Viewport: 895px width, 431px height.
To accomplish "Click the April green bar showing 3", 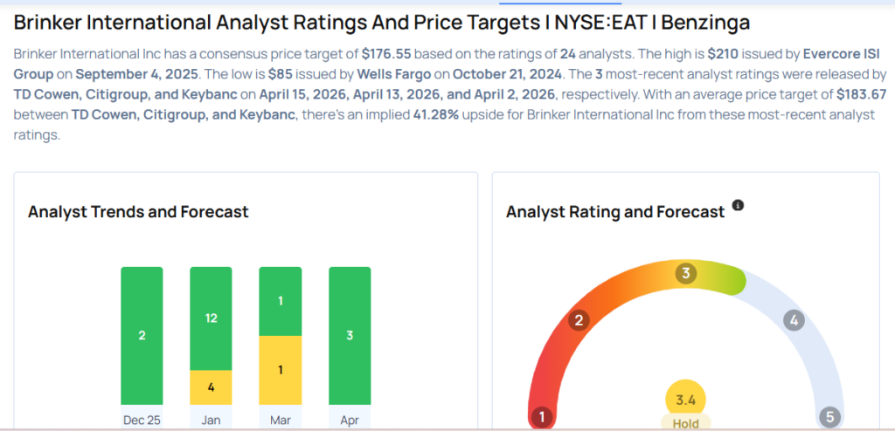I will [x=350, y=336].
